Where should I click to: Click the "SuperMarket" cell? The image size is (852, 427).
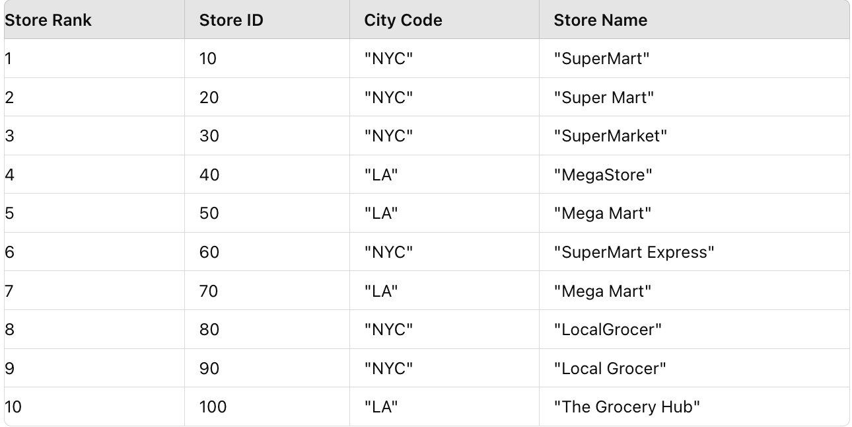[610, 136]
